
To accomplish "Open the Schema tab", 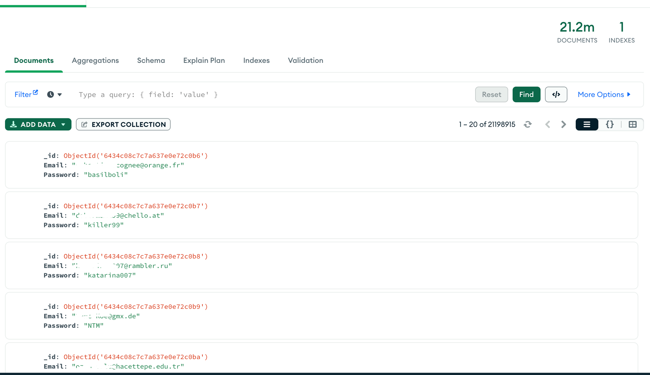I will (x=151, y=60).
